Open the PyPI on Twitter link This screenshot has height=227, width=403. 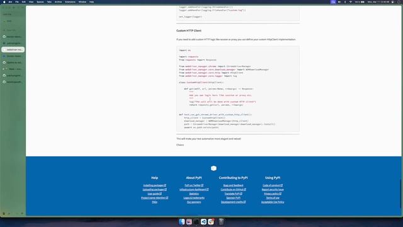[x=194, y=185]
